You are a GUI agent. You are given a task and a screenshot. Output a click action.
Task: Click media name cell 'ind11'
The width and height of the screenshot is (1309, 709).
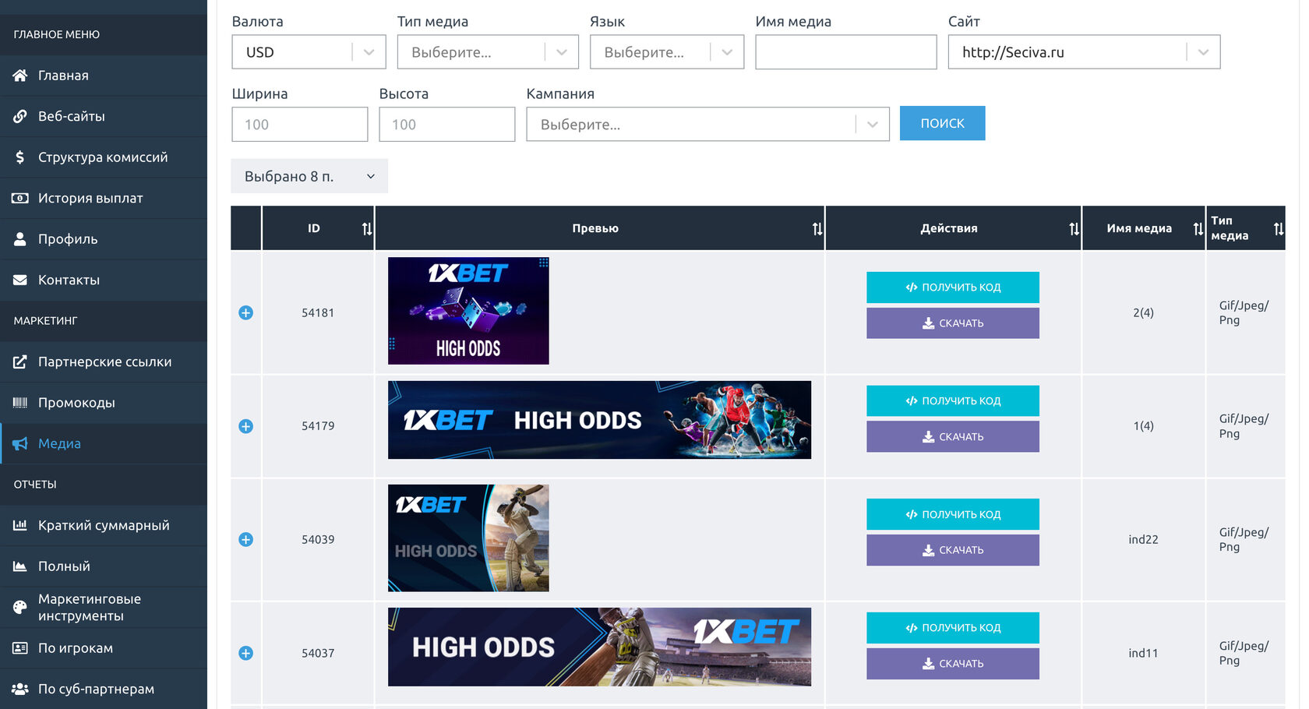(x=1143, y=653)
